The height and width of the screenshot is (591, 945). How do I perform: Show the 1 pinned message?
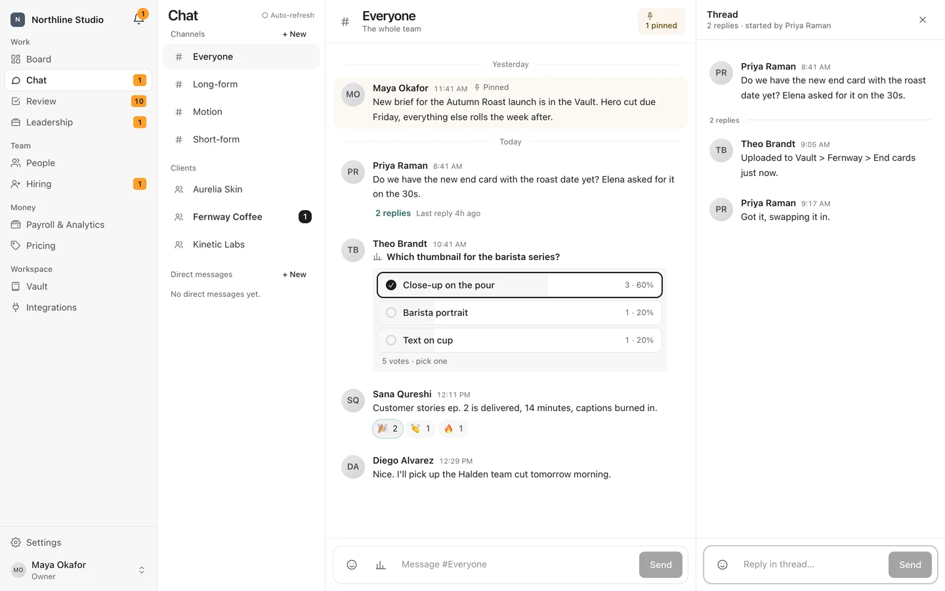pos(661,21)
